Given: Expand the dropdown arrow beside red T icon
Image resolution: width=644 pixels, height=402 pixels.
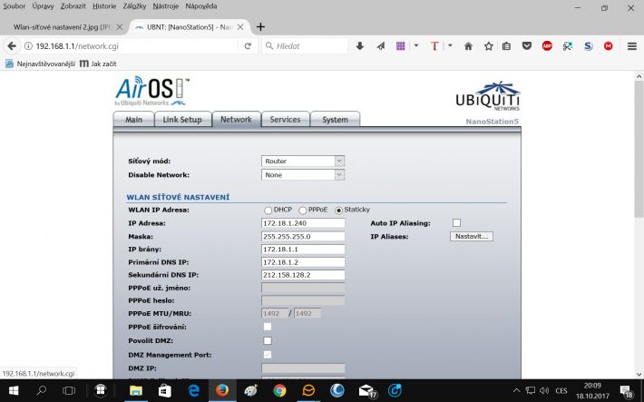Looking at the screenshot, I should click(450, 45).
